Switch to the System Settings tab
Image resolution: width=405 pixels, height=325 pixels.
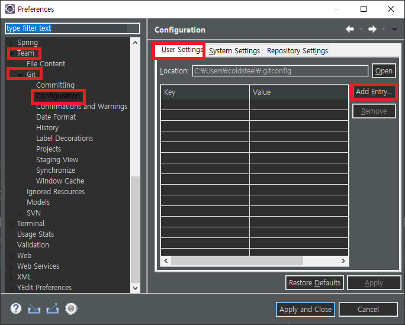[234, 51]
